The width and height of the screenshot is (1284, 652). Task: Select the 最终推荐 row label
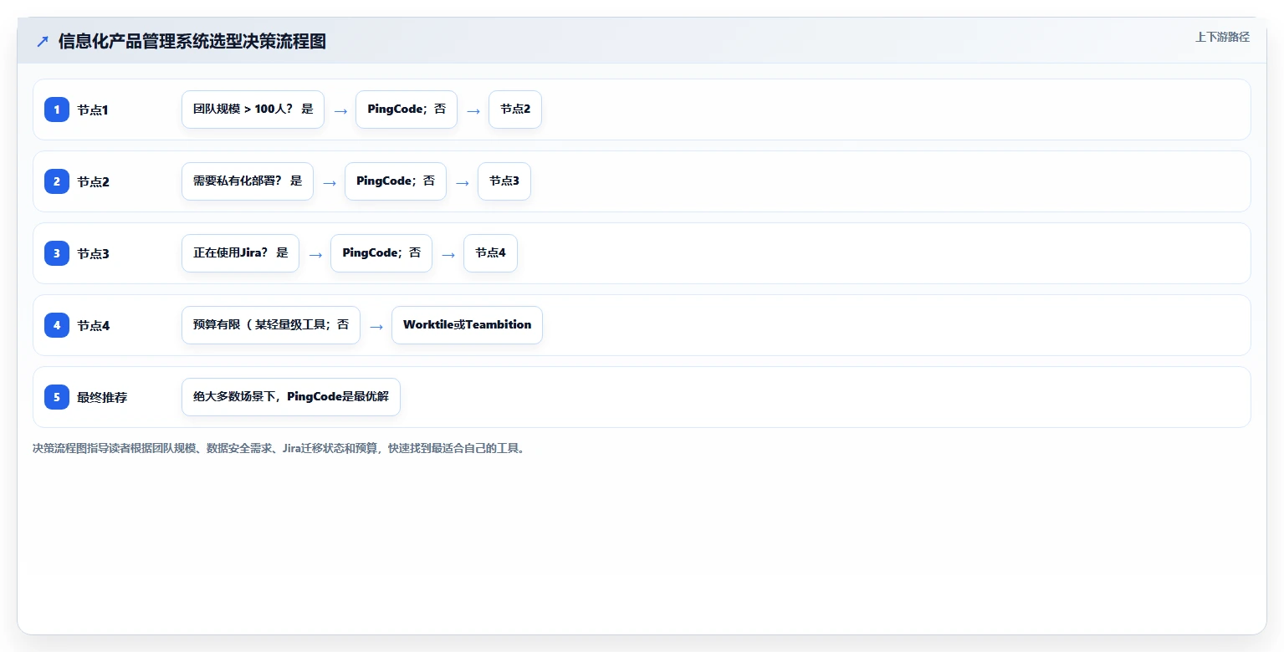(102, 397)
